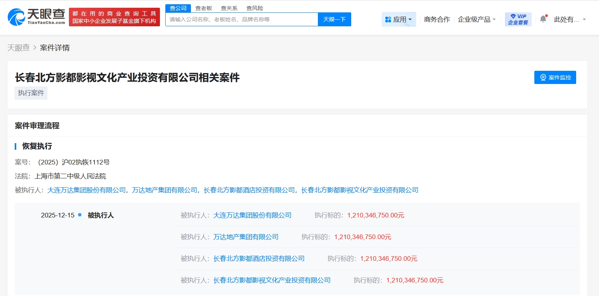
Task: Open the VIP enterprise package icon
Action: pyautogui.click(x=518, y=19)
